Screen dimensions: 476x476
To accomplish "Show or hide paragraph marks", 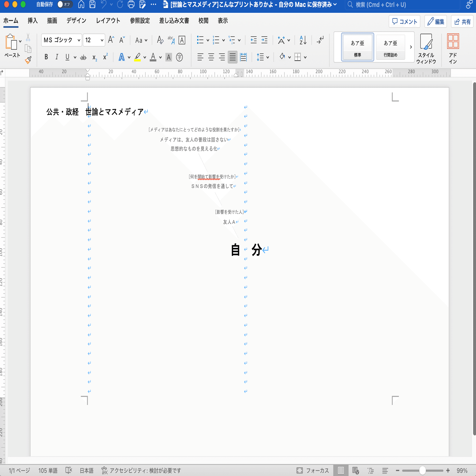I will (x=320, y=40).
